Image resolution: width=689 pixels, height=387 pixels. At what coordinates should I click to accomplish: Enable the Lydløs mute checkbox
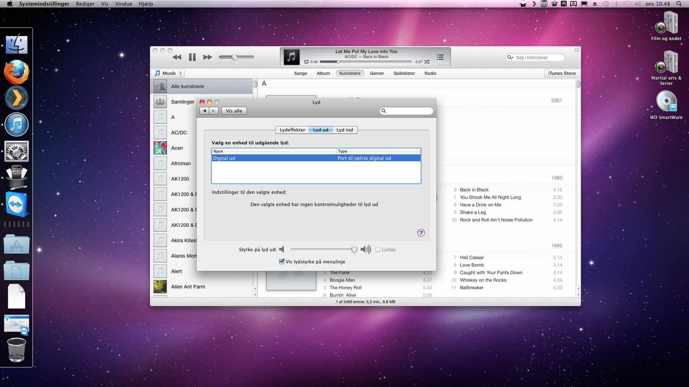378,249
